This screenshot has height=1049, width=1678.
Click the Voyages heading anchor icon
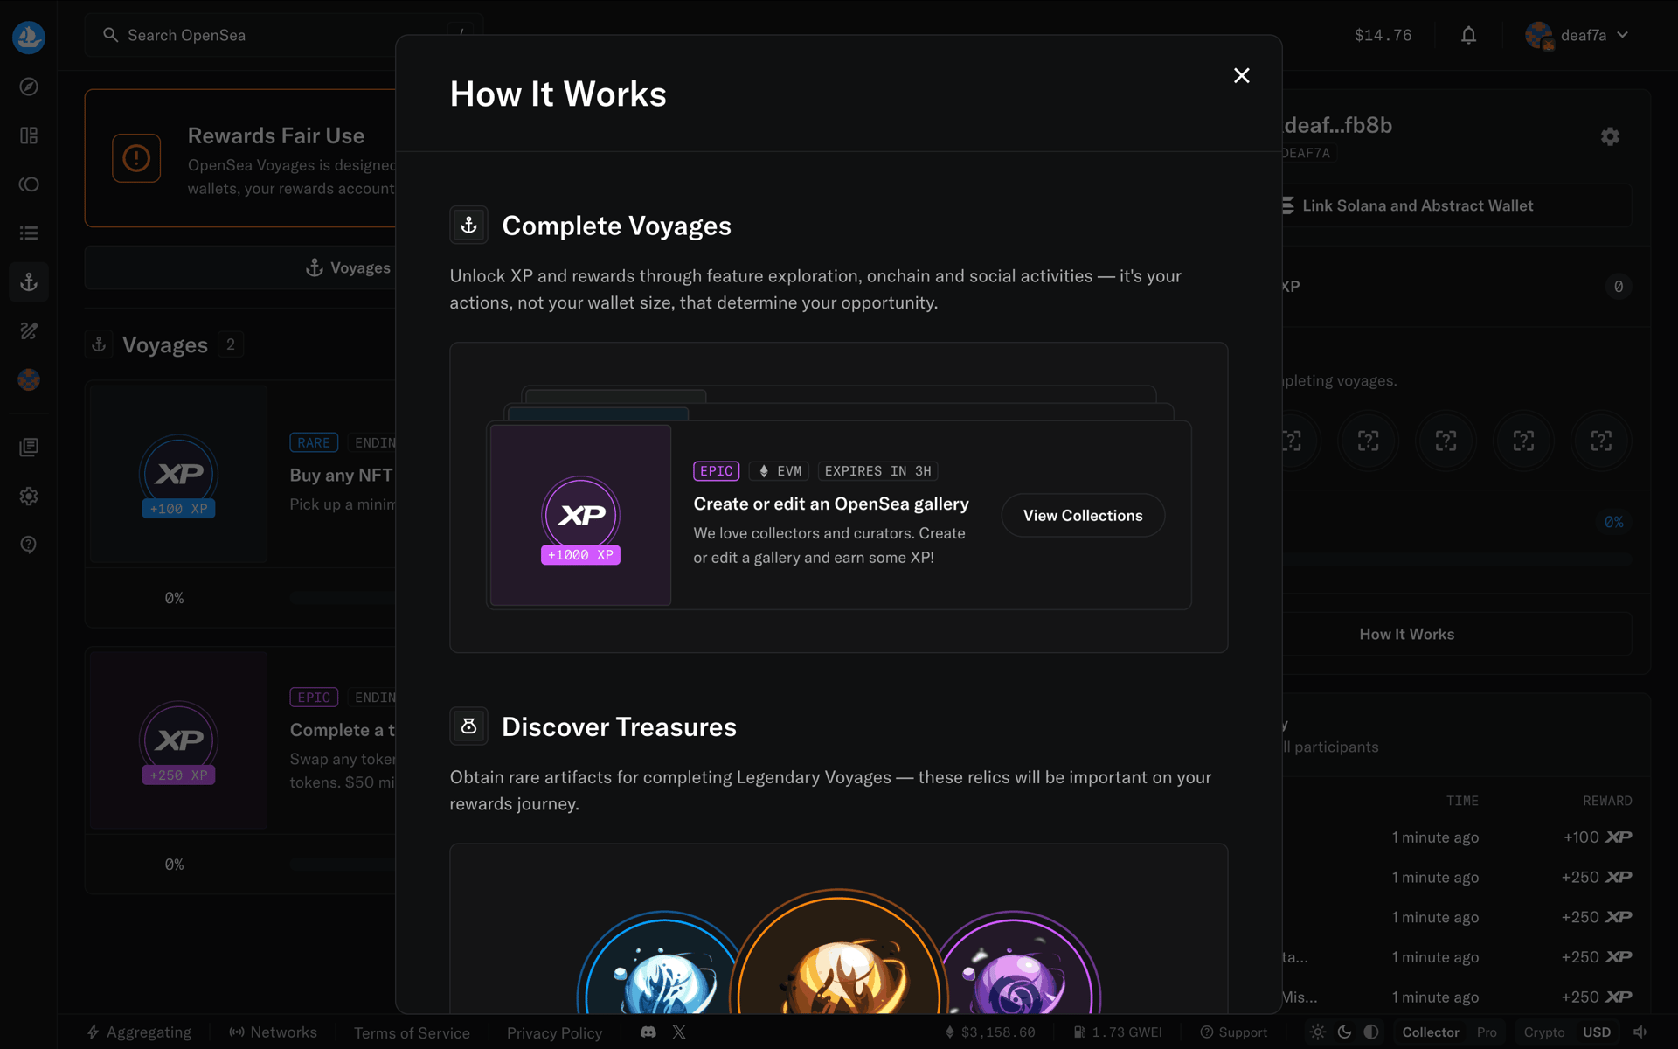coord(99,344)
